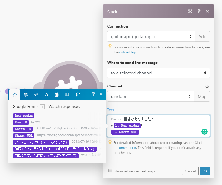
Task: Open the custom variables tab icon
Action: (78, 94)
